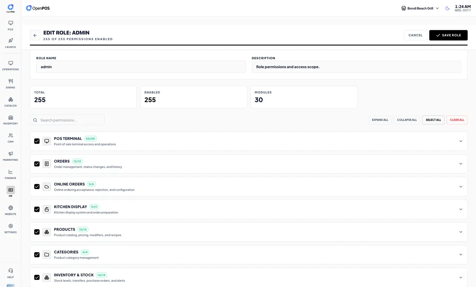This screenshot has height=287, width=476.
Task: Click the Save Role button
Action: point(448,35)
